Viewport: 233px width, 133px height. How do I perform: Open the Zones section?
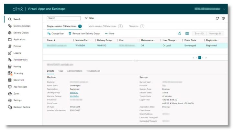click(x=17, y=94)
